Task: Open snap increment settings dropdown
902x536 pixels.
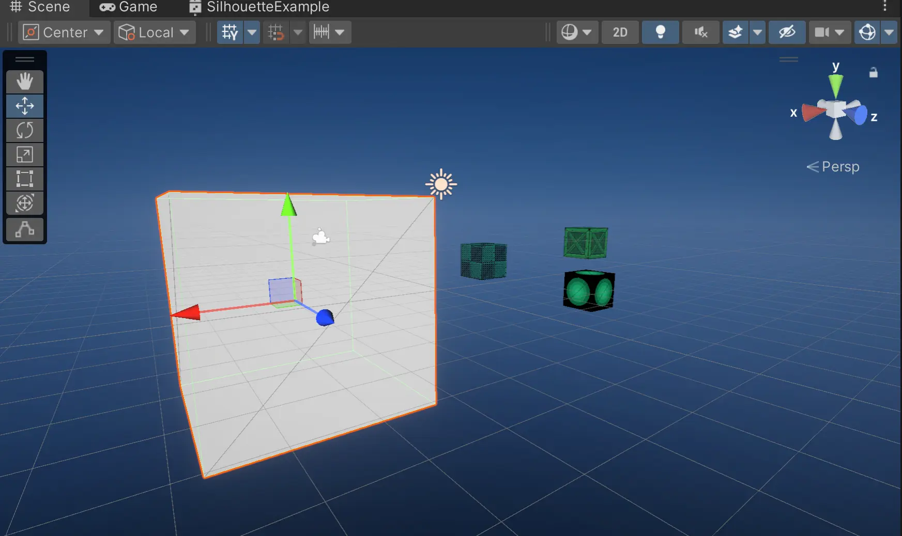Action: [x=330, y=32]
